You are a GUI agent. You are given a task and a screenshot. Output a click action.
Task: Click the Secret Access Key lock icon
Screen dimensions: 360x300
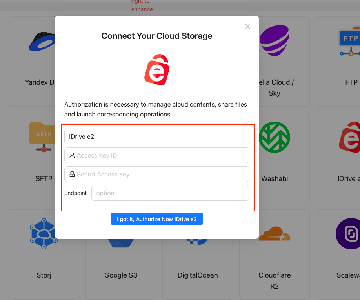[72, 174]
